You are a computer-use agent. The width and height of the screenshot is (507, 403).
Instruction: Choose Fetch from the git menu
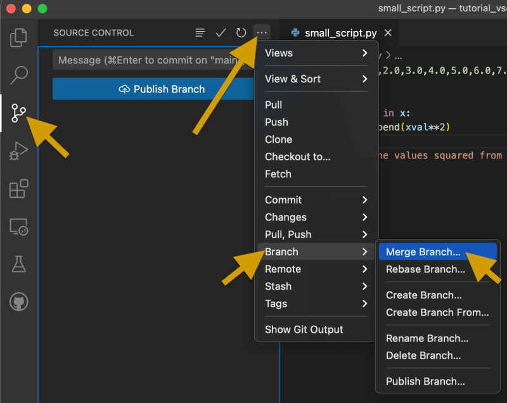[x=316, y=174]
